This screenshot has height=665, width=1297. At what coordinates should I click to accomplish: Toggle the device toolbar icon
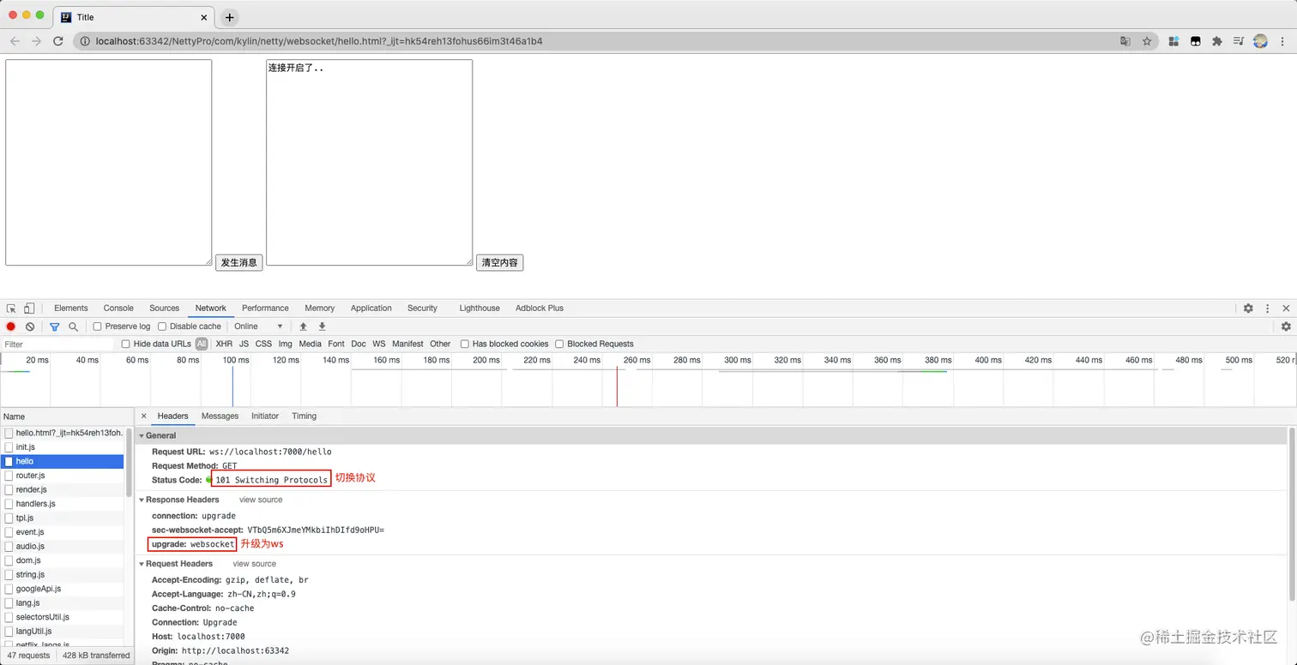click(x=29, y=309)
